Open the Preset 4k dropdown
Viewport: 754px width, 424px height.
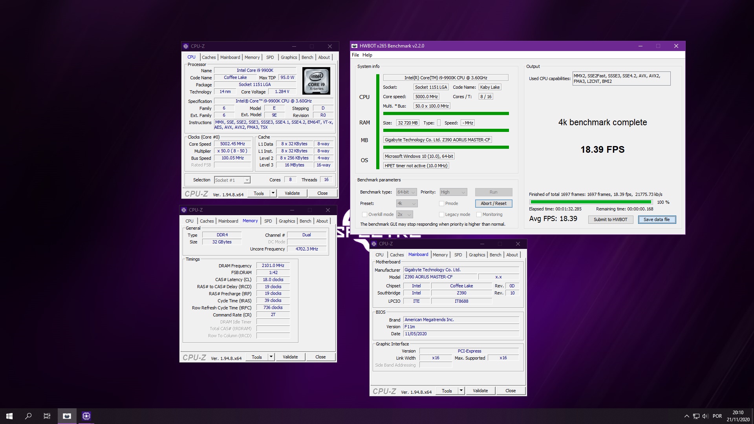click(x=407, y=204)
